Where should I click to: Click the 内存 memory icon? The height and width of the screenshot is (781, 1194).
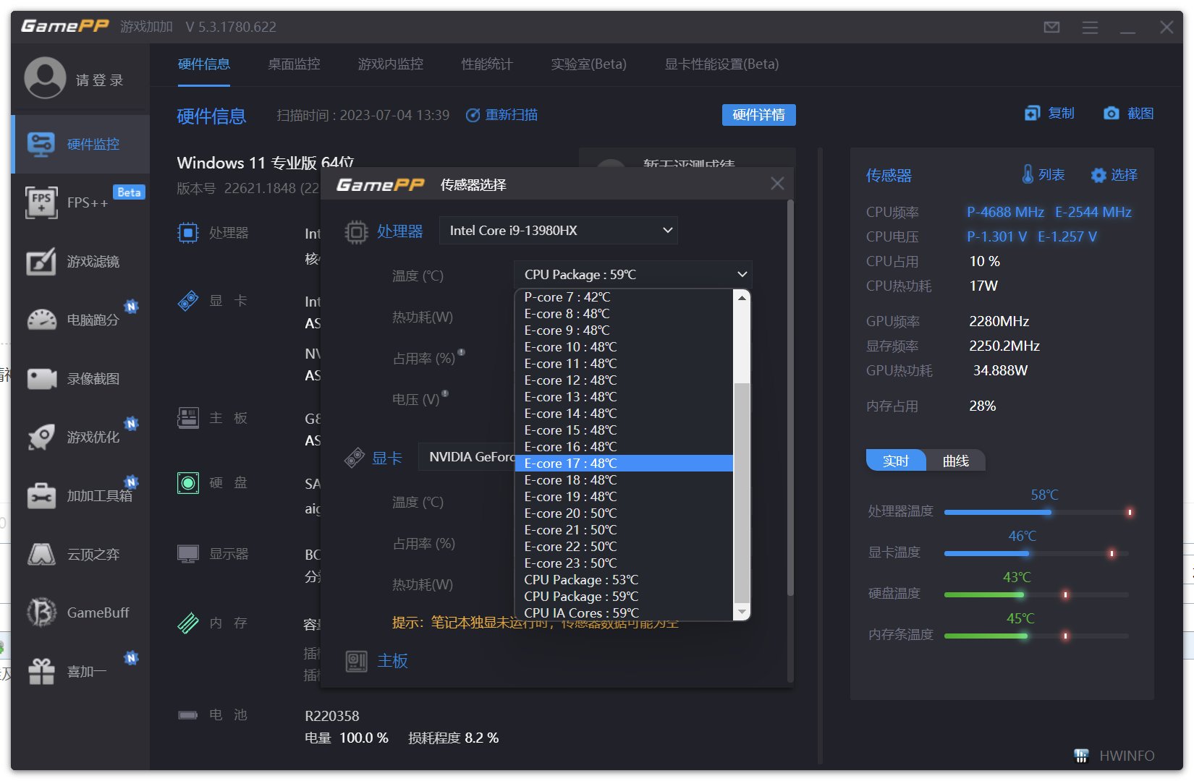(x=188, y=623)
